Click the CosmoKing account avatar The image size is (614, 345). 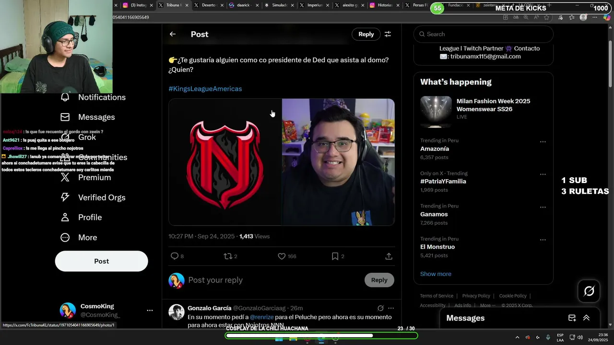click(x=68, y=310)
